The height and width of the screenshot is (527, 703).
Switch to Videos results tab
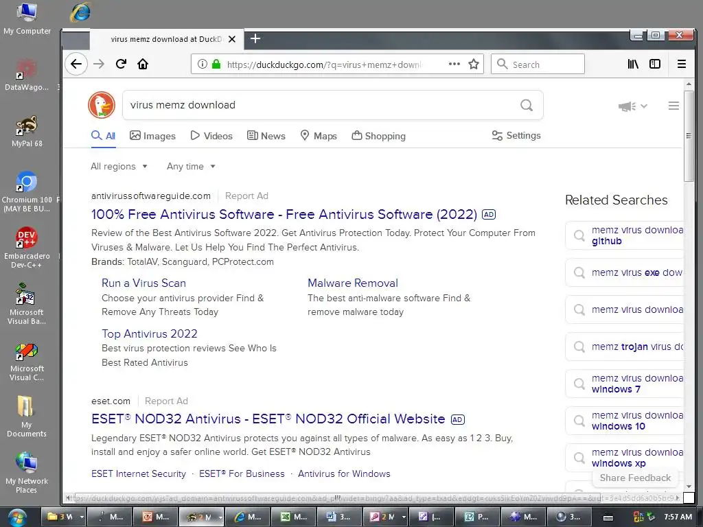[x=211, y=136]
